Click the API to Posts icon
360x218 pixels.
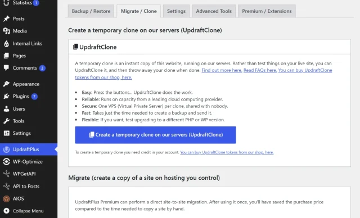[6, 186]
